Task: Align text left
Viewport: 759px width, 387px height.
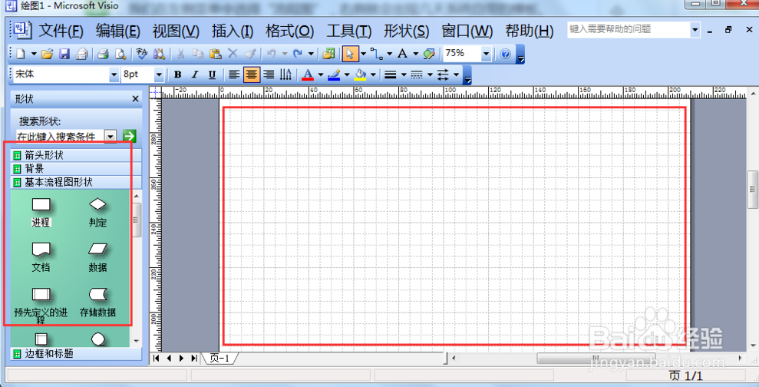Action: [x=234, y=74]
